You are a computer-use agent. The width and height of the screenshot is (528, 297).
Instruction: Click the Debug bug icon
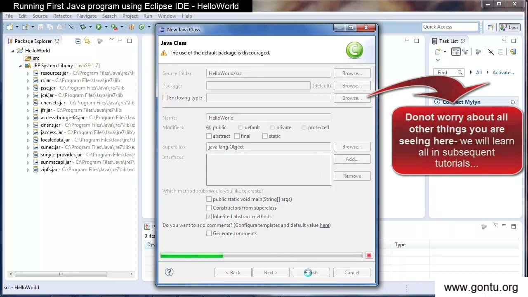pyautogui.click(x=83, y=27)
